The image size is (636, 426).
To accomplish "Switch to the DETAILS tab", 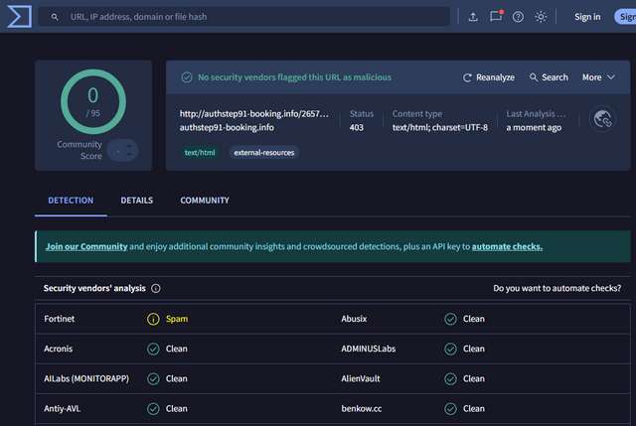I will pos(137,201).
